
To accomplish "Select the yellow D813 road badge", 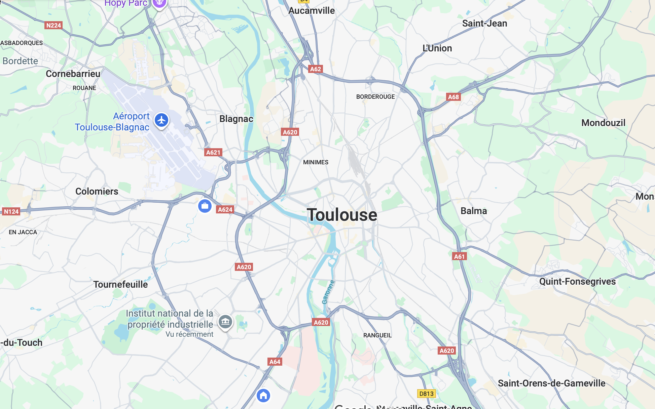I will [x=427, y=394].
